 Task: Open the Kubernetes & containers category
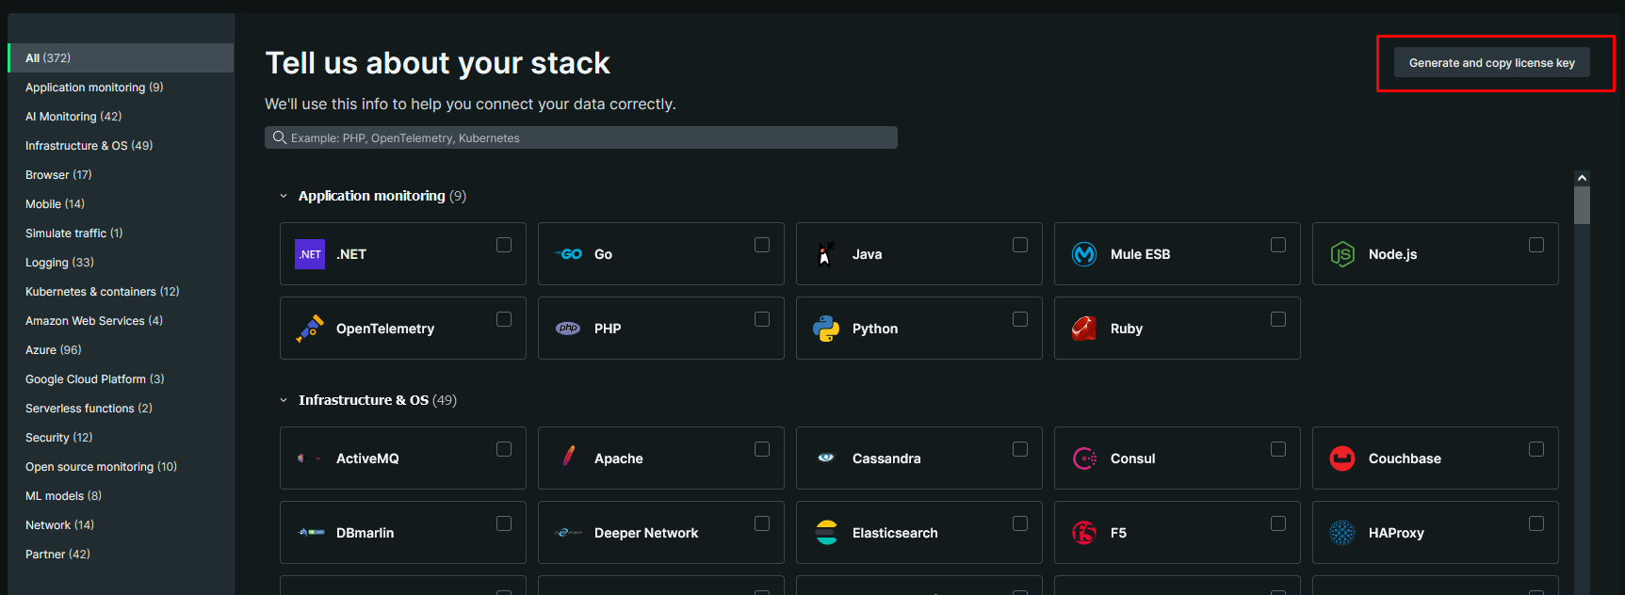coord(102,292)
